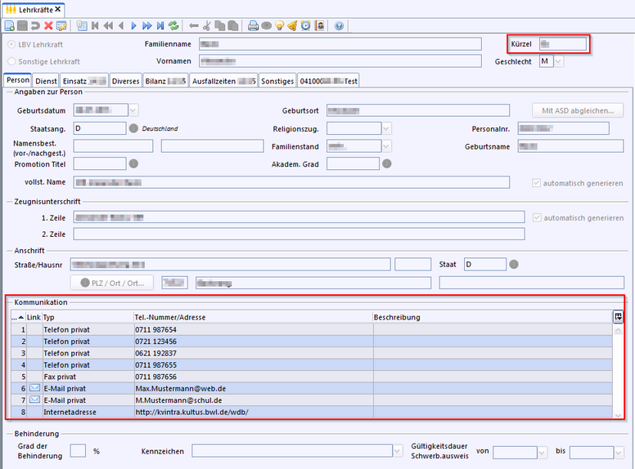Viewport: 635px width, 469px height.
Task: Click the alarm clock icon in toolbar
Action: point(305,26)
